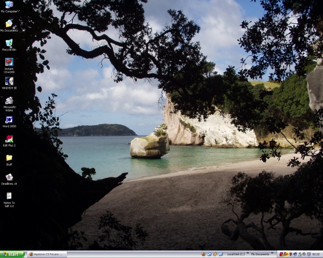This screenshot has width=323, height=258.
Task: Launch Word 2000 from the desktop
Action: 9,120
